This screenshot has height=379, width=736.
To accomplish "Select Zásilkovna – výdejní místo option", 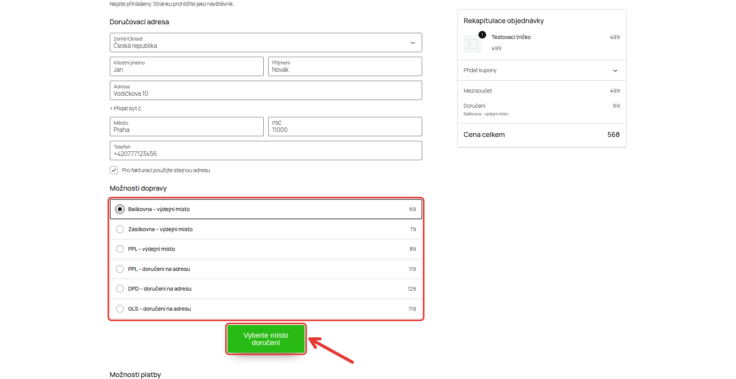I will 266,229.
